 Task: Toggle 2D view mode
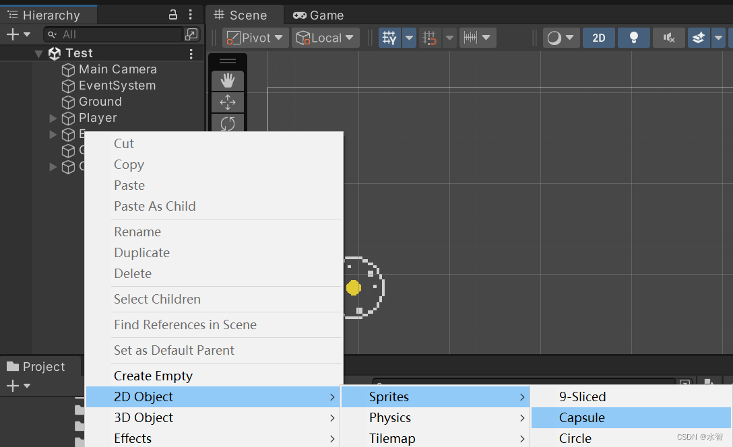[x=598, y=38]
